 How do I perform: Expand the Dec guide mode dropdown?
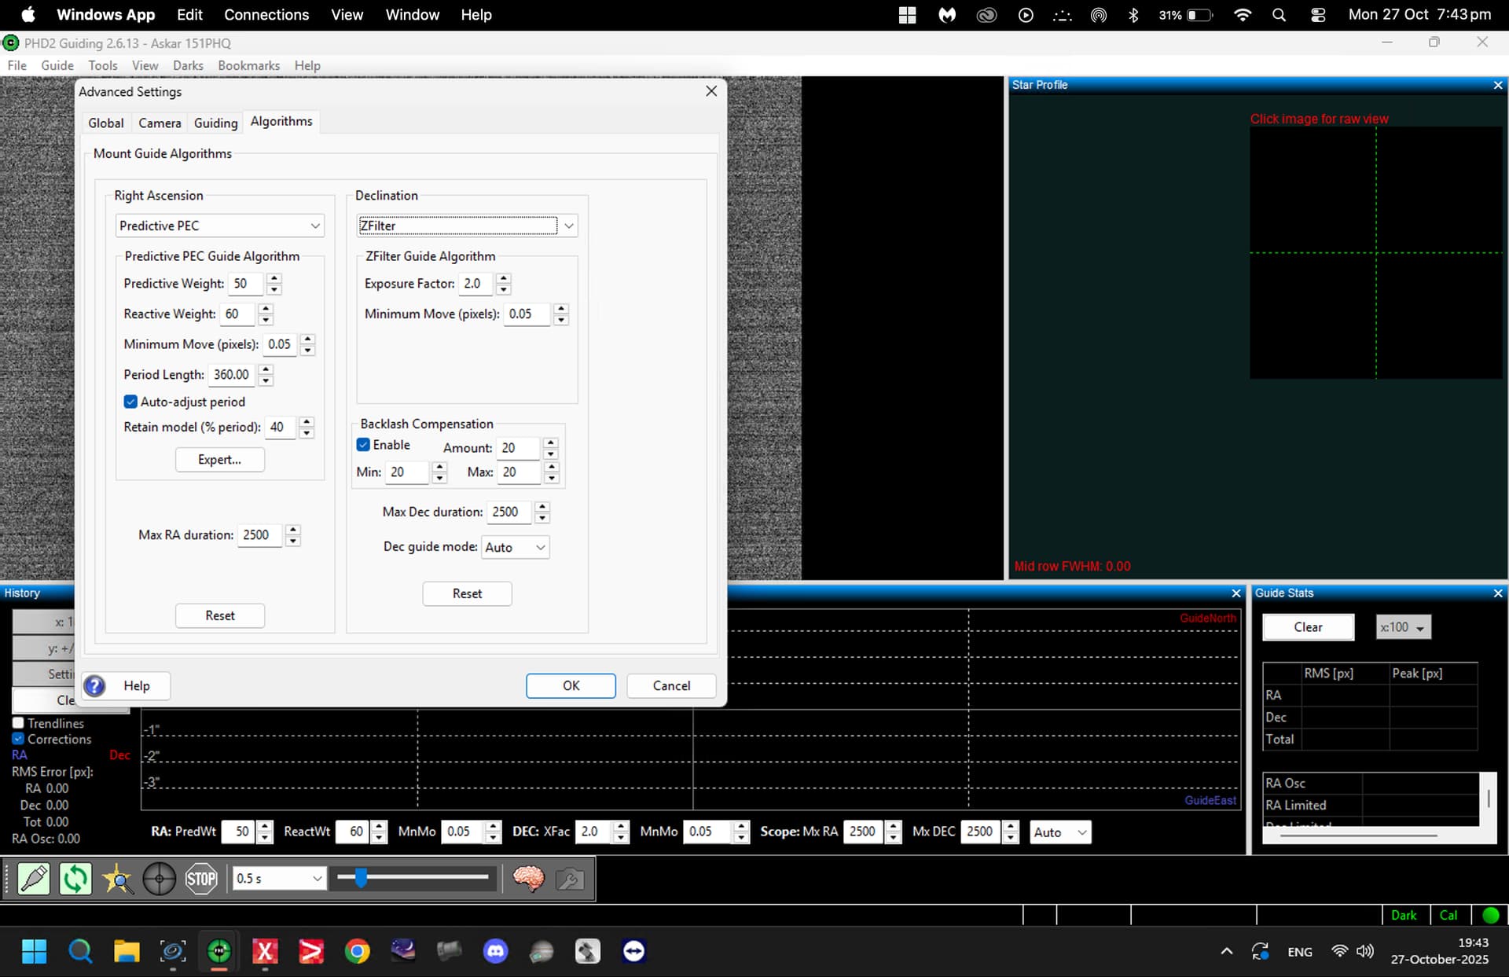515,547
